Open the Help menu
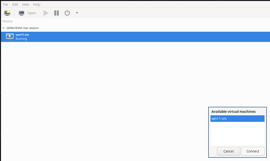 [36, 4]
